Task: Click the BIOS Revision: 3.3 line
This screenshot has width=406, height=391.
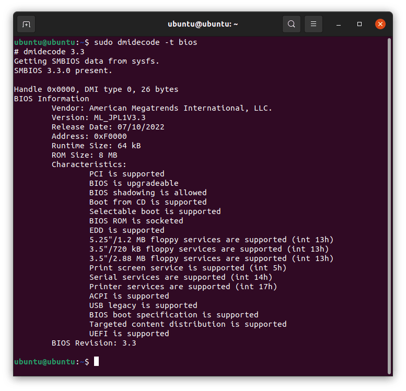Action: [94, 343]
